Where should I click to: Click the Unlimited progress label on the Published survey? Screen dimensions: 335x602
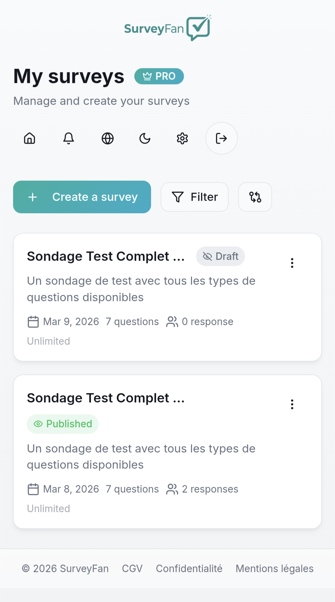(48, 508)
